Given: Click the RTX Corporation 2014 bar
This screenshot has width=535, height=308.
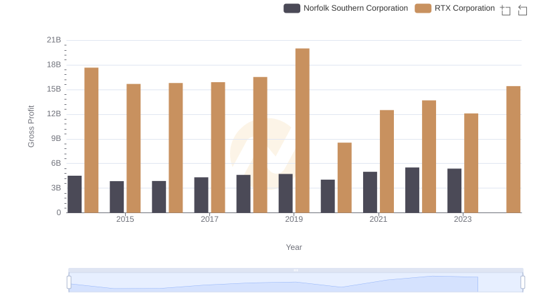Looking at the screenshot, I should (92, 140).
